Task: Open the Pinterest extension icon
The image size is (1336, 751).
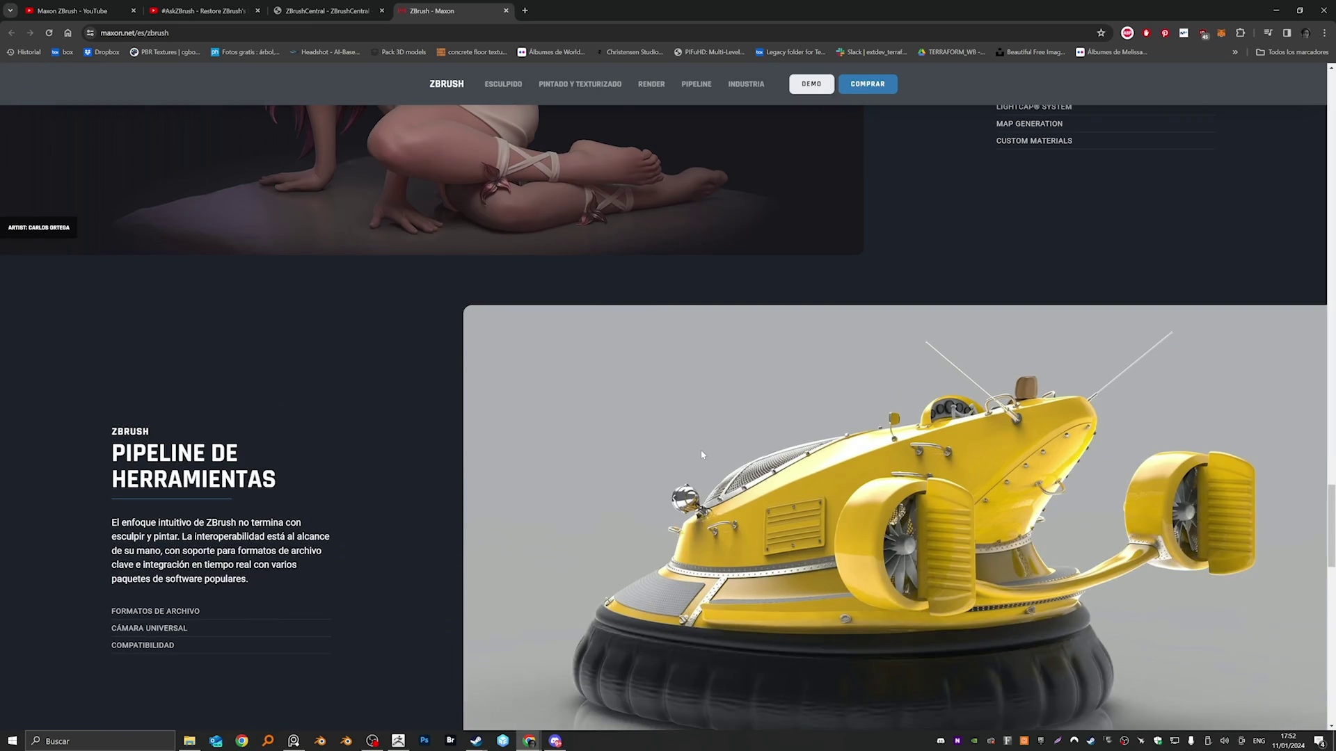Action: tap(1165, 33)
